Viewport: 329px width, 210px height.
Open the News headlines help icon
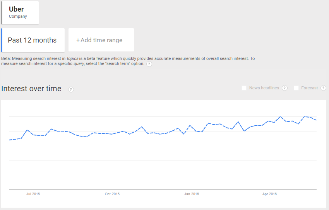tap(284, 88)
